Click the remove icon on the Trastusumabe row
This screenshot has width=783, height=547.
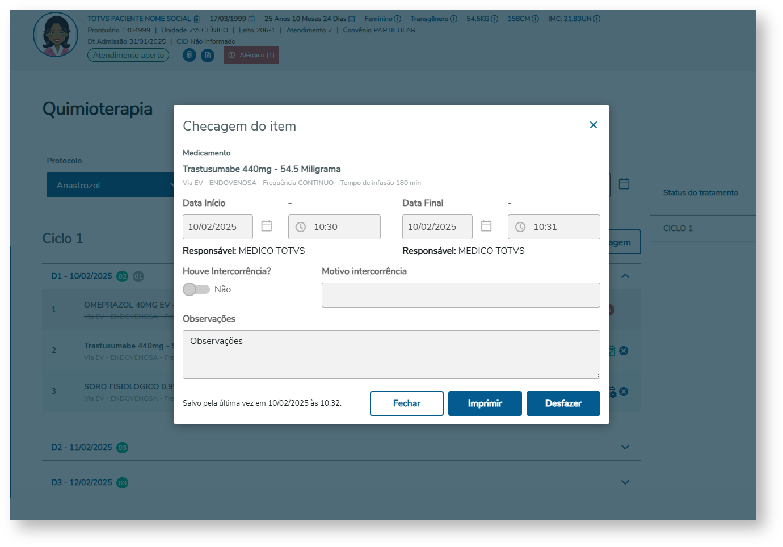[x=624, y=351]
